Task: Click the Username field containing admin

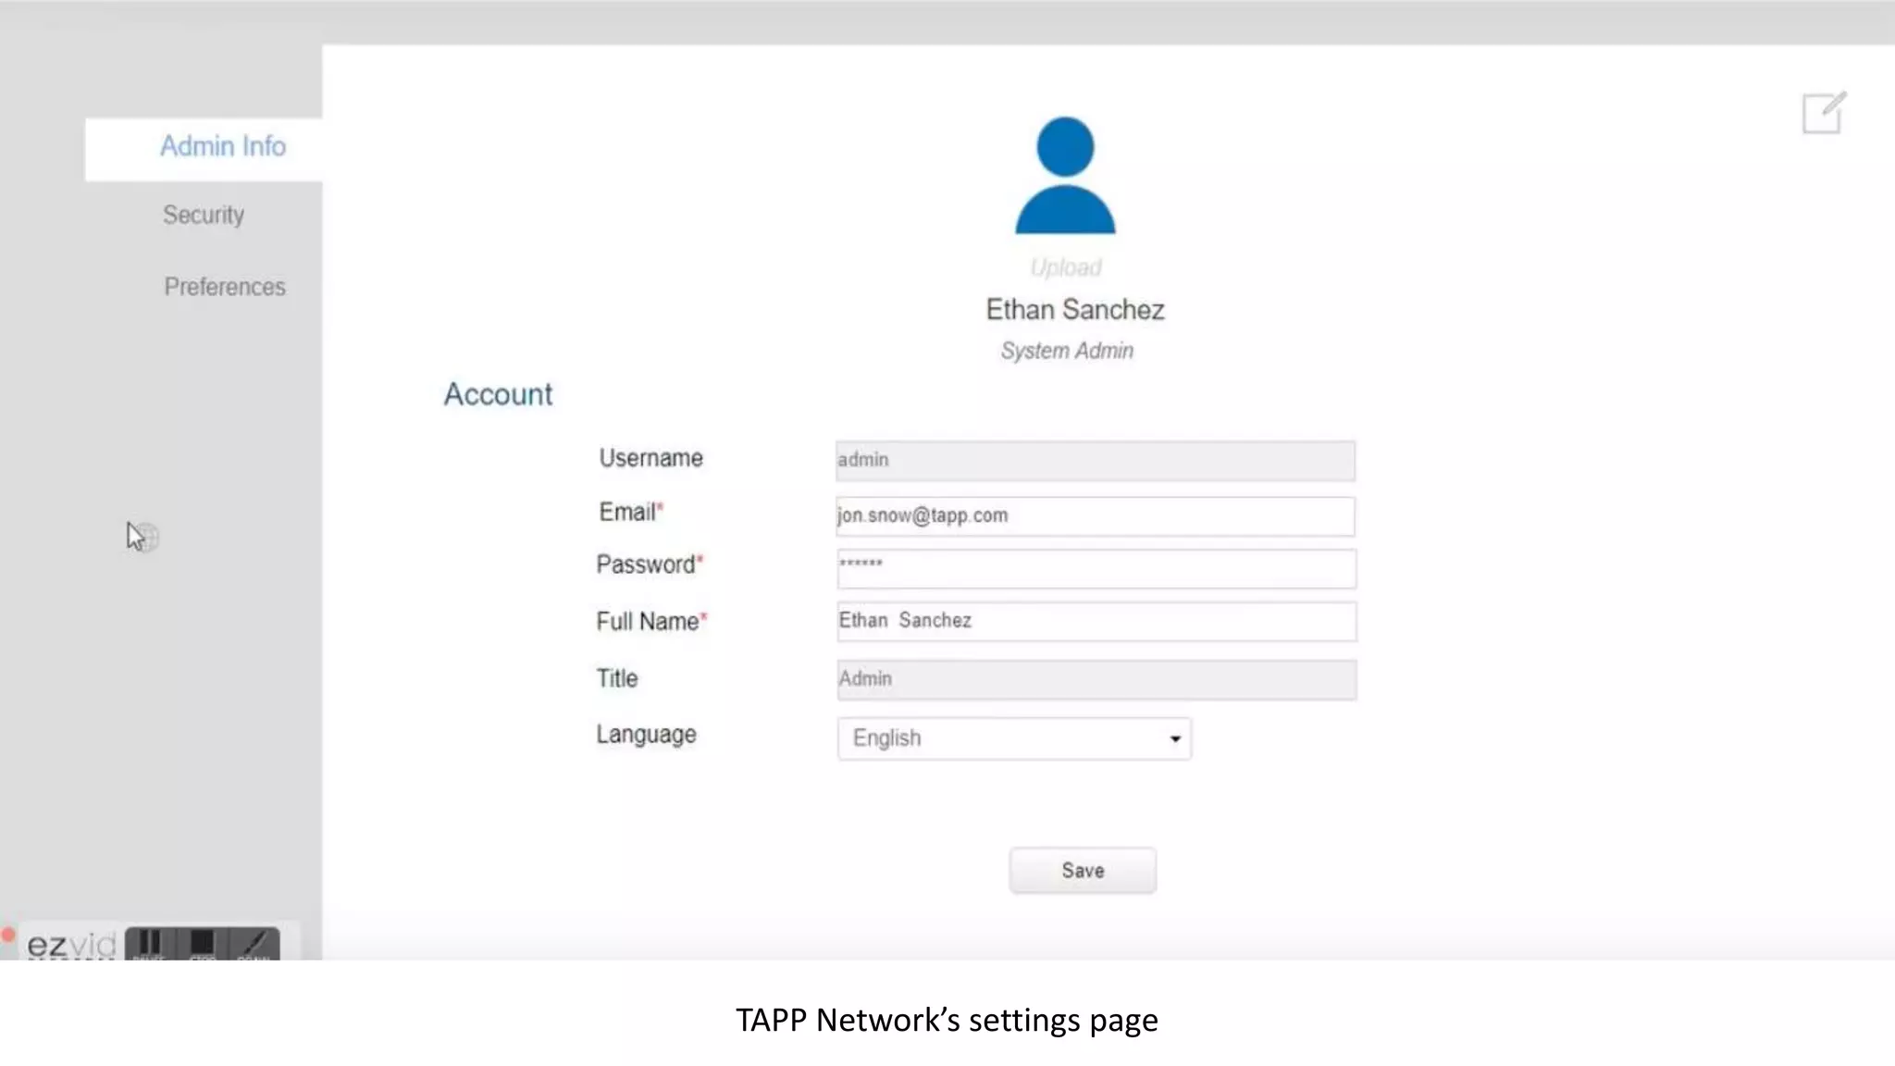Action: tap(1096, 461)
